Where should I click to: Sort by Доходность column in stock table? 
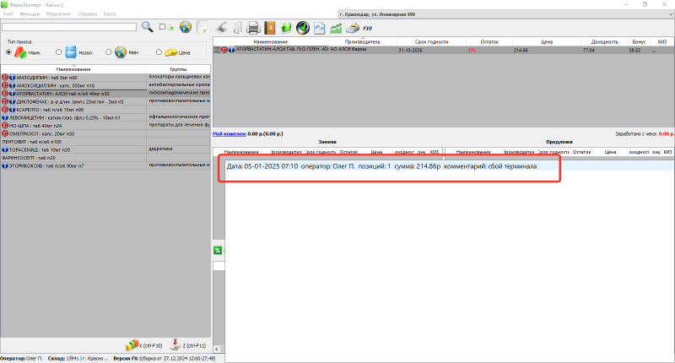point(604,41)
